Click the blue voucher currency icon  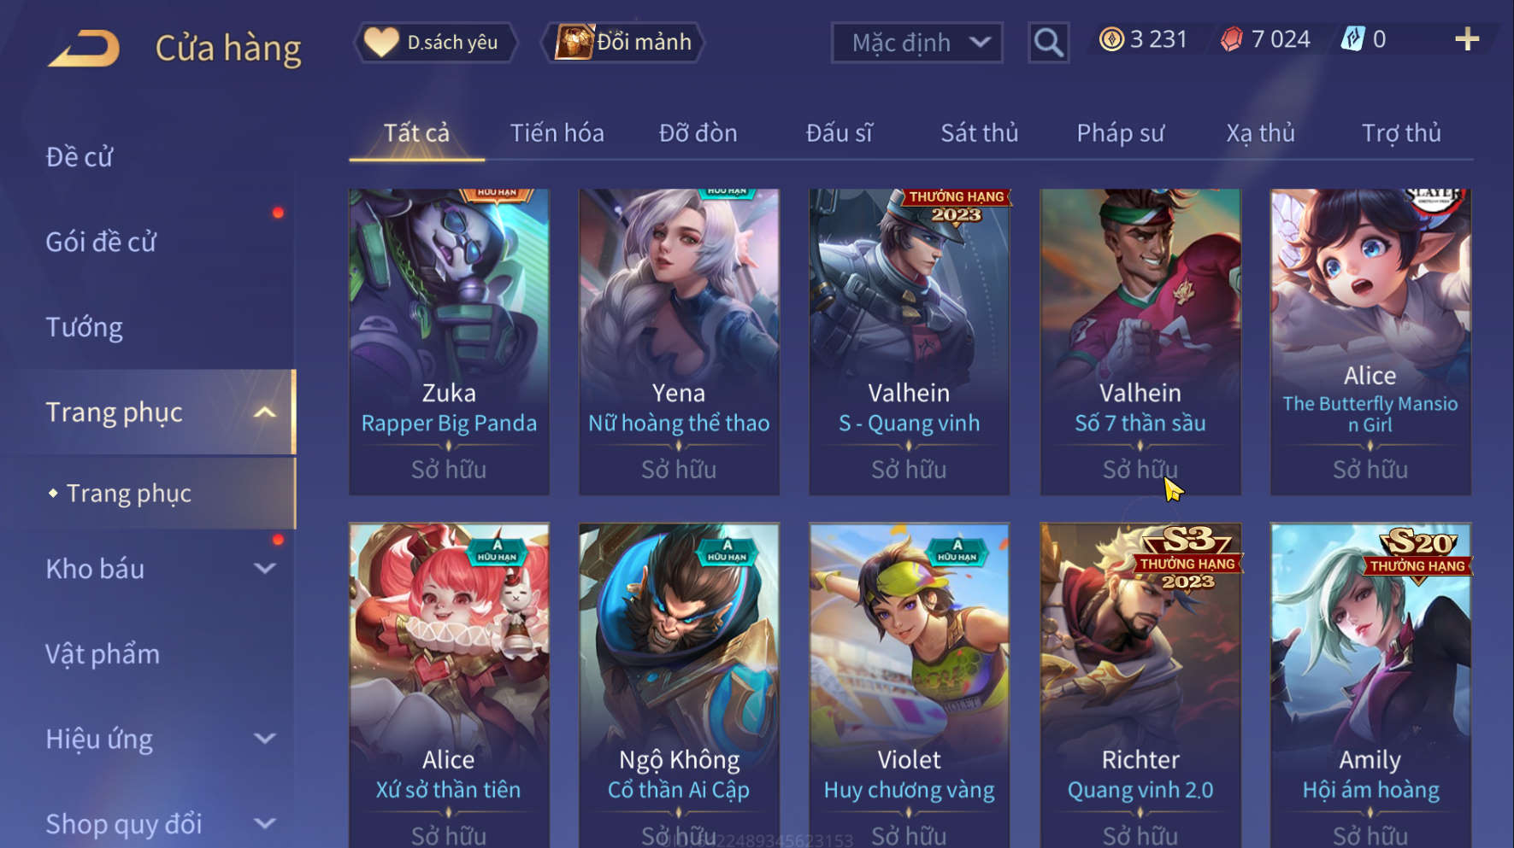coord(1352,39)
